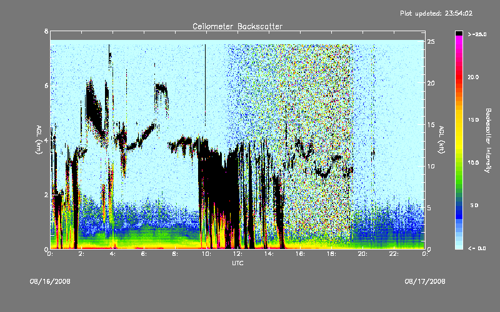This screenshot has height=312, width=500.
Task: Click the "15.0" colorbar label
Action: [473, 120]
